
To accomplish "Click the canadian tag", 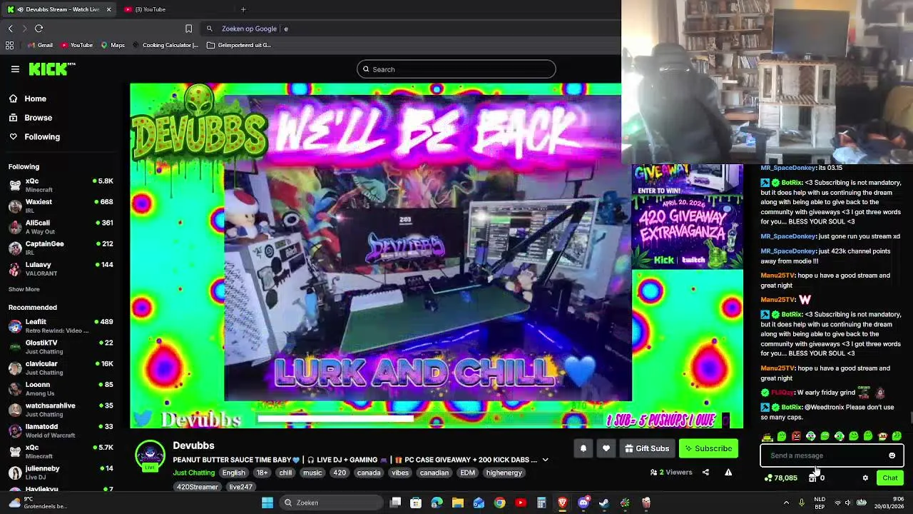I will [x=434, y=473].
